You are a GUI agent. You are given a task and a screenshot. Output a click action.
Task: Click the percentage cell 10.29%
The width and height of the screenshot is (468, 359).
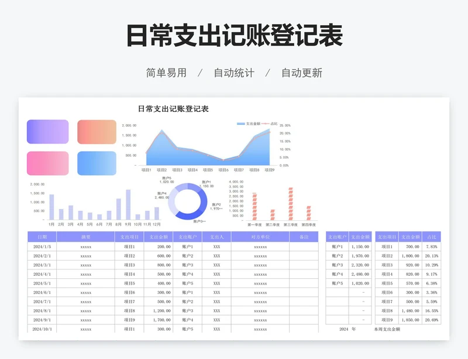(x=432, y=265)
